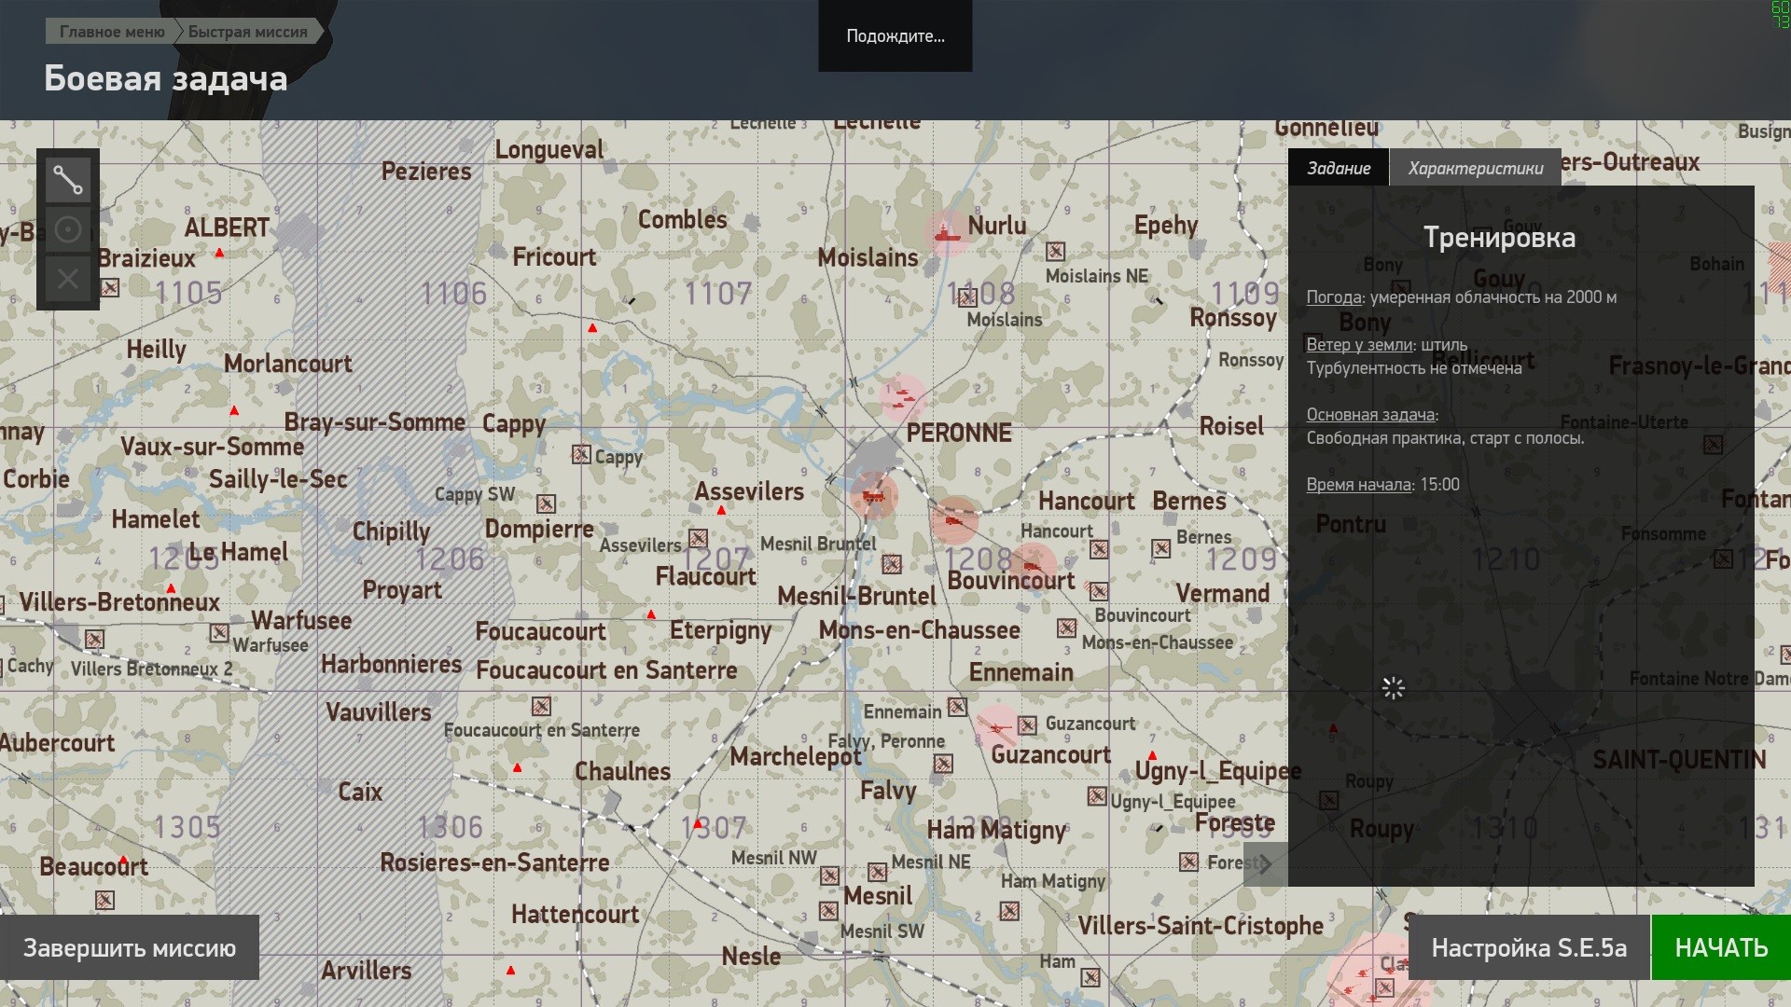Select the Ham airfield icon
This screenshot has height=1007, width=1791.
click(x=1090, y=977)
